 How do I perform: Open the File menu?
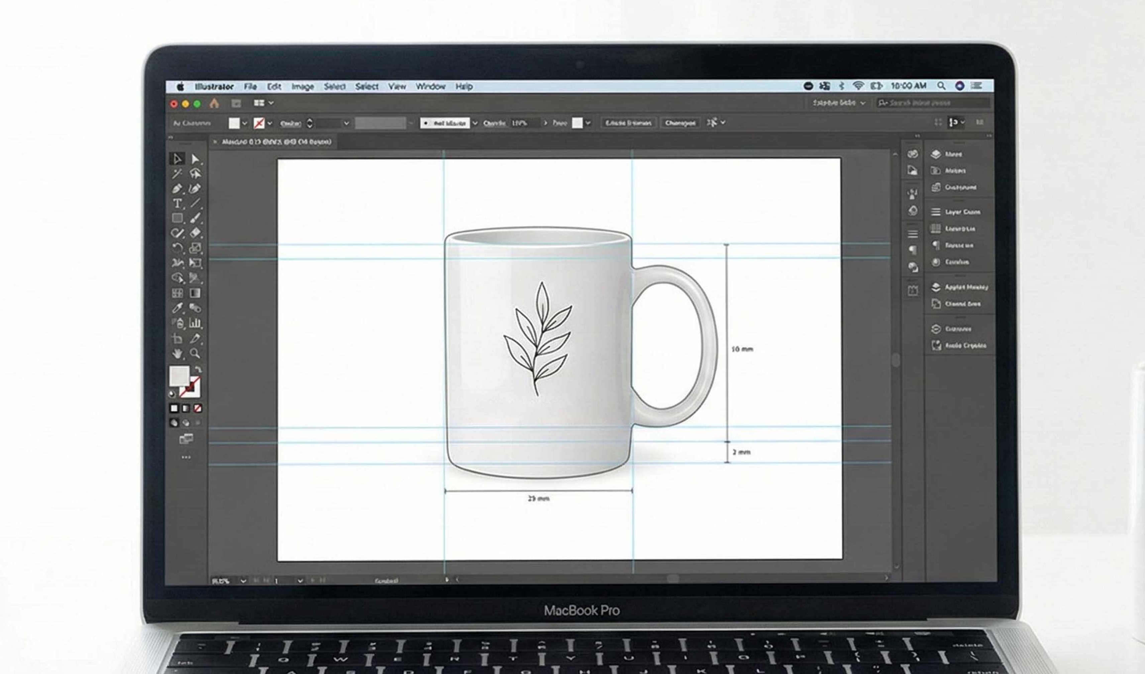[x=250, y=86]
